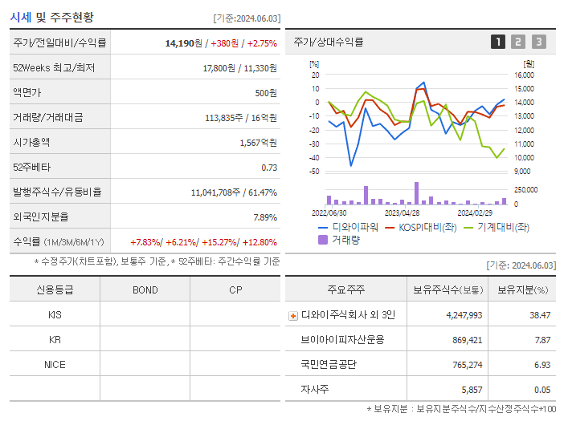Viewport: 564px width, 421px height.
Task: Click the 0.73 beta value
Action: point(269,168)
